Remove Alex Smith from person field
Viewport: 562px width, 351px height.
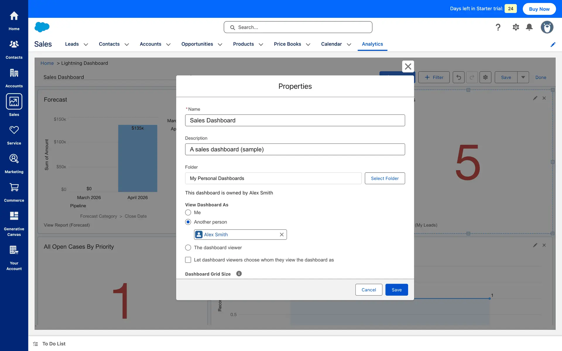click(282, 235)
